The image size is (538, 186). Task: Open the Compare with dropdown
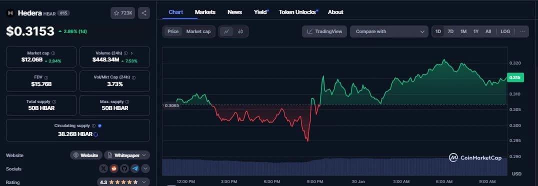pos(389,31)
